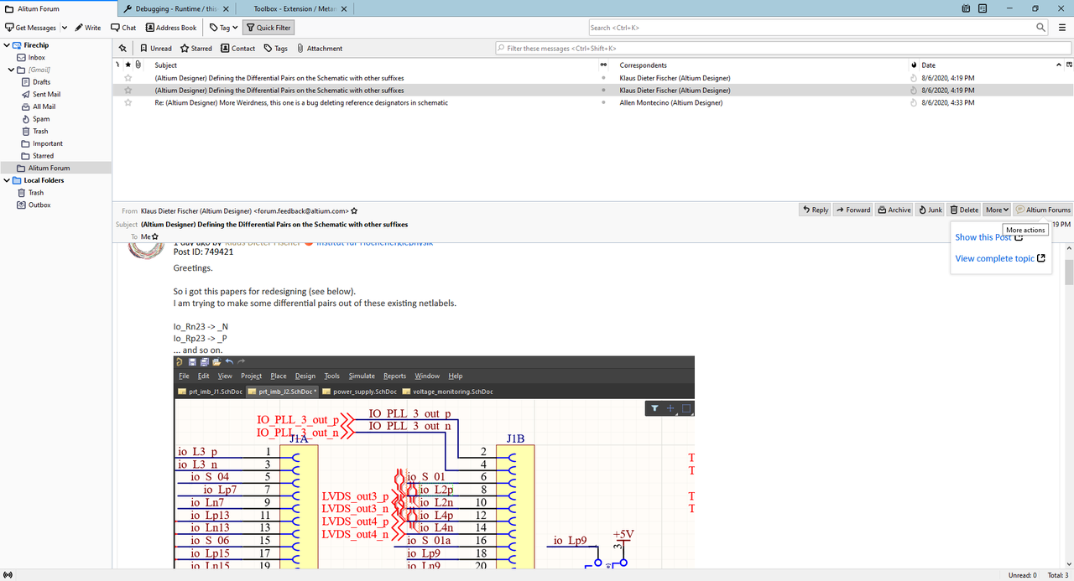Archive the open message
Screen dimensions: 1074x581
[x=894, y=210]
